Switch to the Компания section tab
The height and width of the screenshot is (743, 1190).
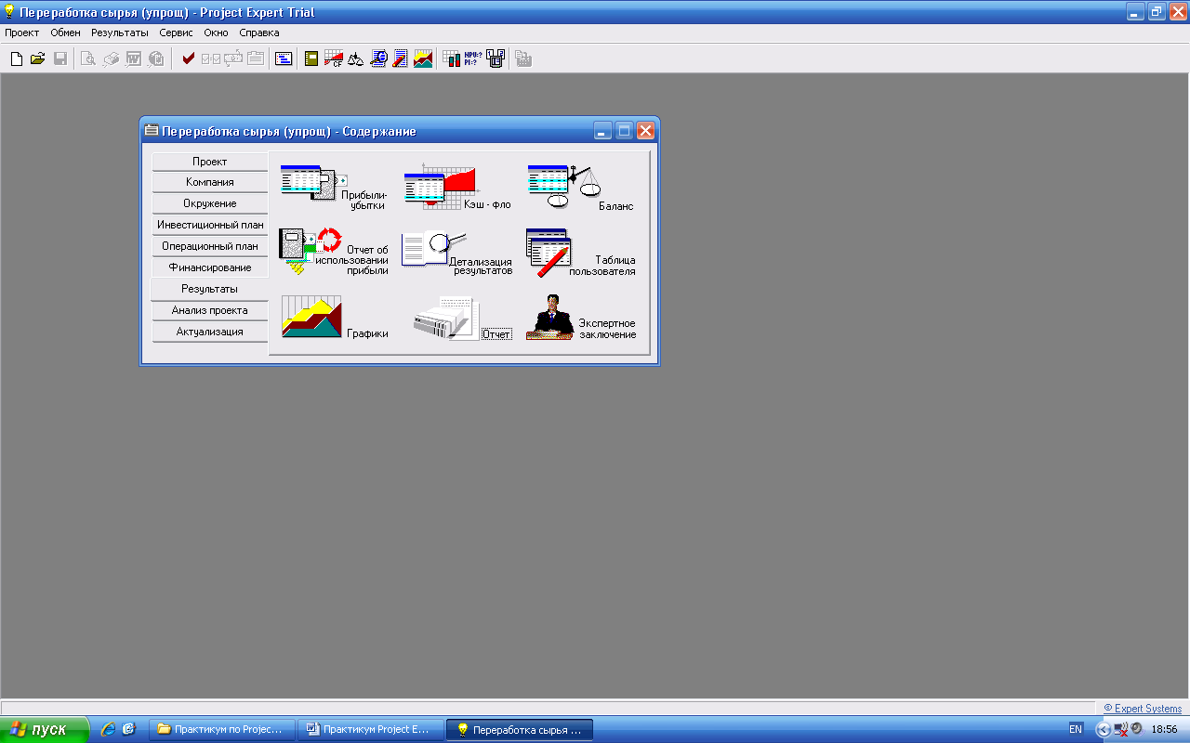tap(210, 182)
